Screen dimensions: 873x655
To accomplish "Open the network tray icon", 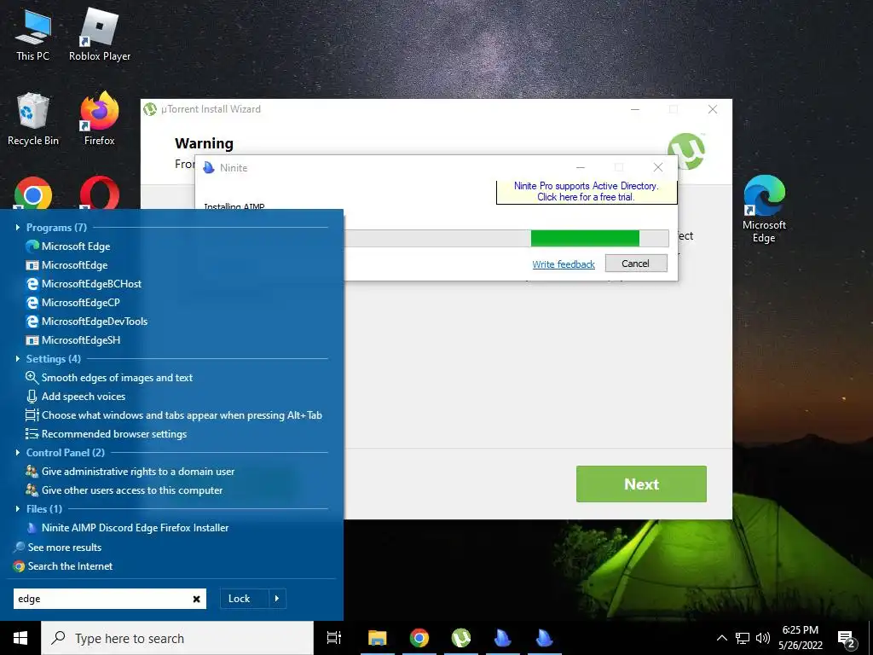I will pyautogui.click(x=743, y=638).
